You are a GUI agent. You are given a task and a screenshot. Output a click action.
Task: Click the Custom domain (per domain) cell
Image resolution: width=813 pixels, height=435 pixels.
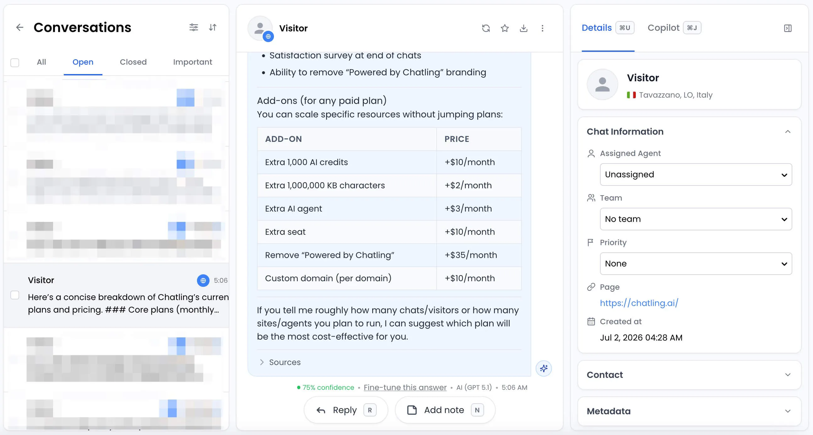(x=347, y=278)
